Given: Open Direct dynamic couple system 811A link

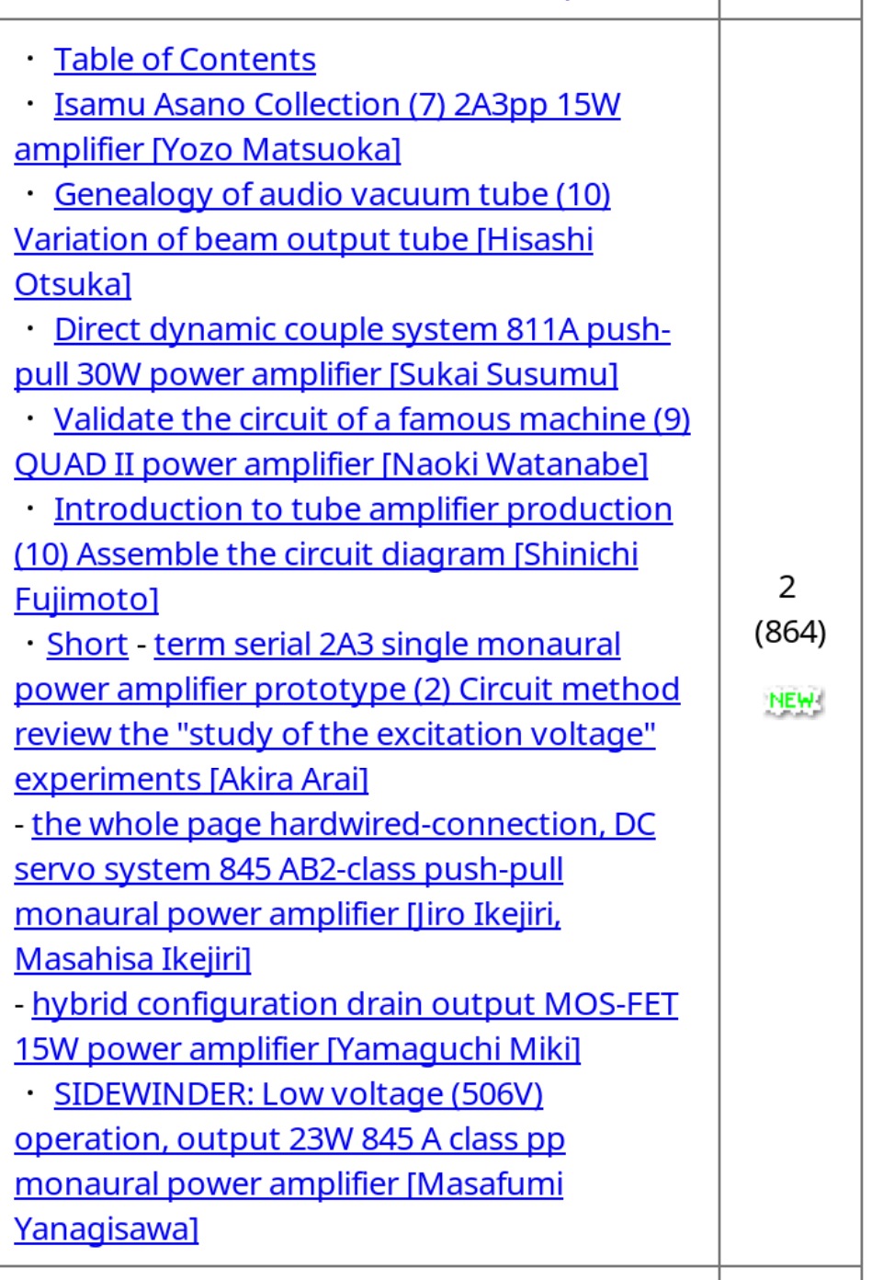Looking at the screenshot, I should 362,330.
